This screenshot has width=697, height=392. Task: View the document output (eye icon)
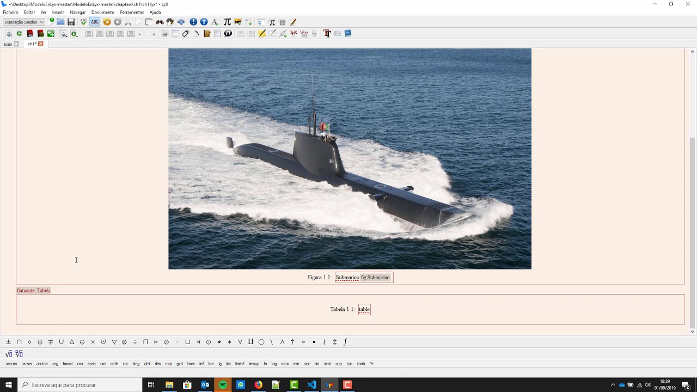pyautogui.click(x=9, y=33)
